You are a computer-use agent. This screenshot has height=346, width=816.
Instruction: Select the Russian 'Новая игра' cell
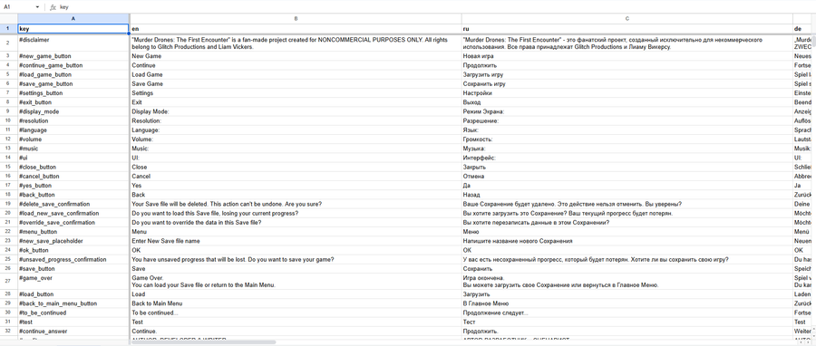[x=627, y=55]
